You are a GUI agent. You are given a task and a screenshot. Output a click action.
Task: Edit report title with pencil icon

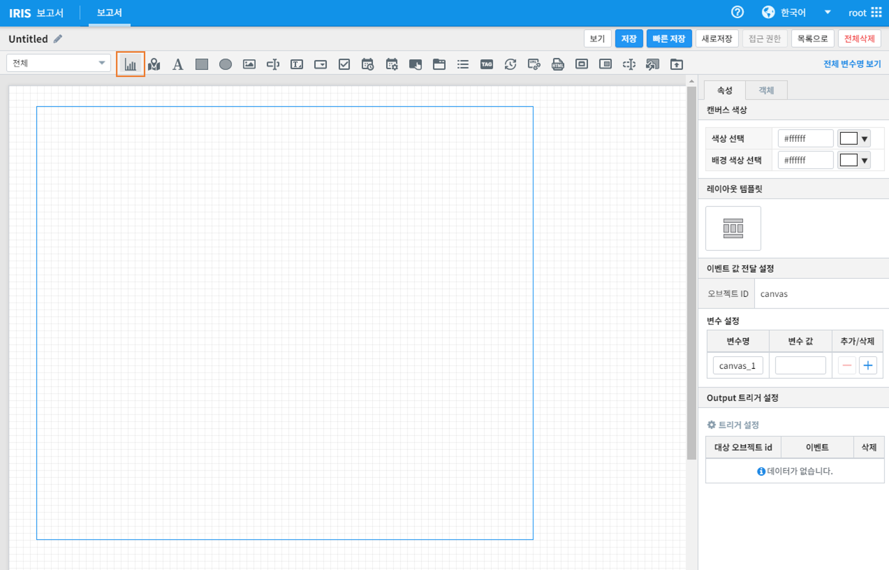58,39
